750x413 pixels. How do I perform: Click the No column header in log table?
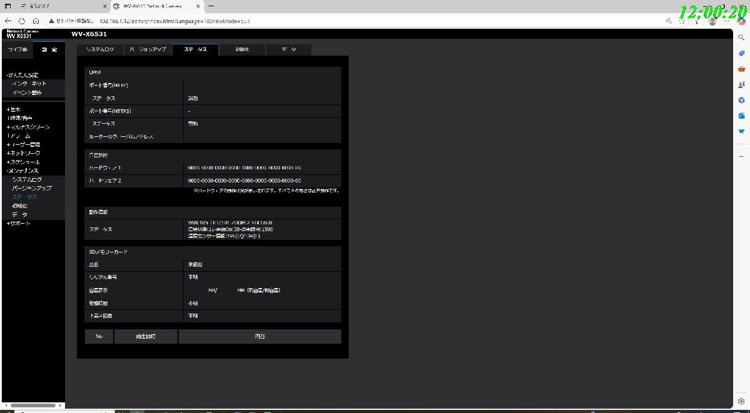pyautogui.click(x=99, y=336)
